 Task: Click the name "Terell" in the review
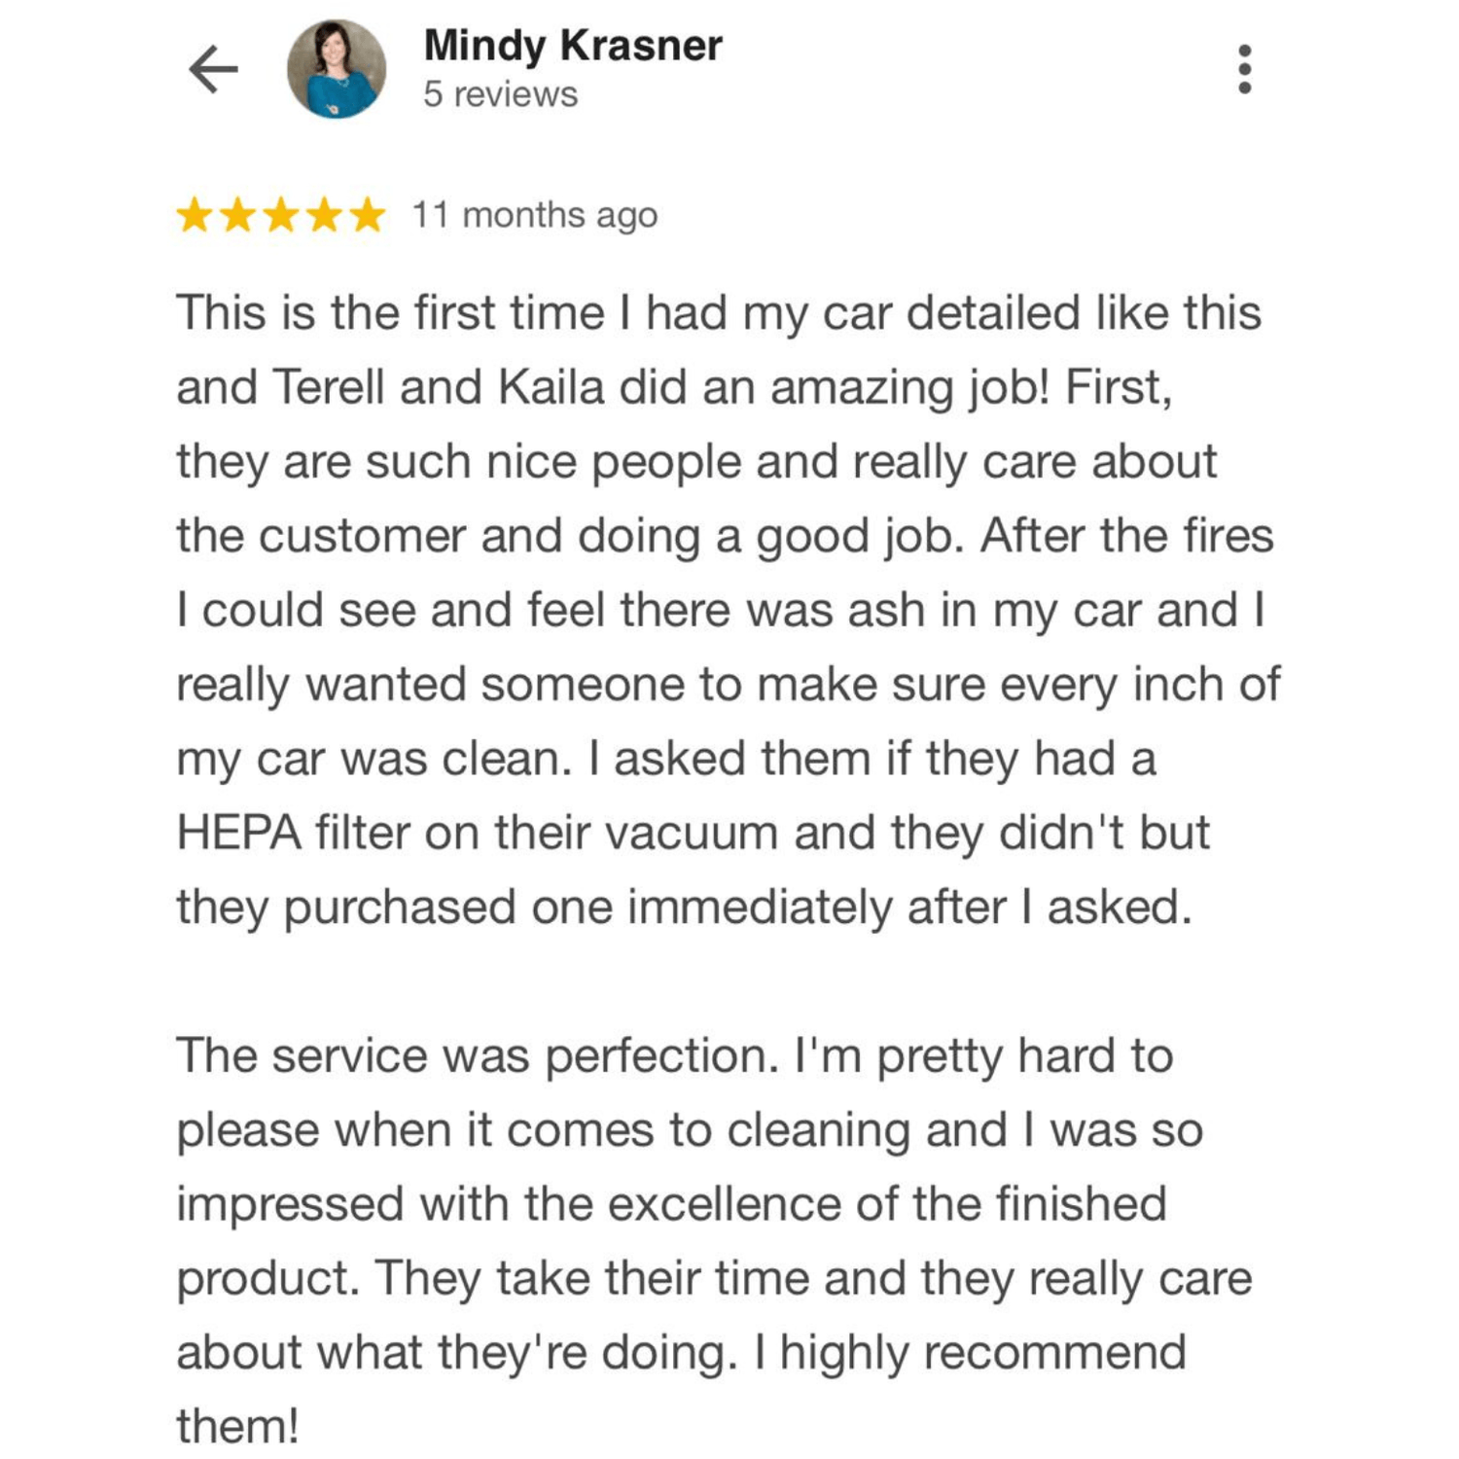tap(329, 387)
